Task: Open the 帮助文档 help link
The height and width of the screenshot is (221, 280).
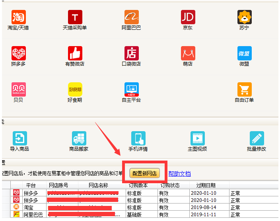Action: click(x=179, y=174)
